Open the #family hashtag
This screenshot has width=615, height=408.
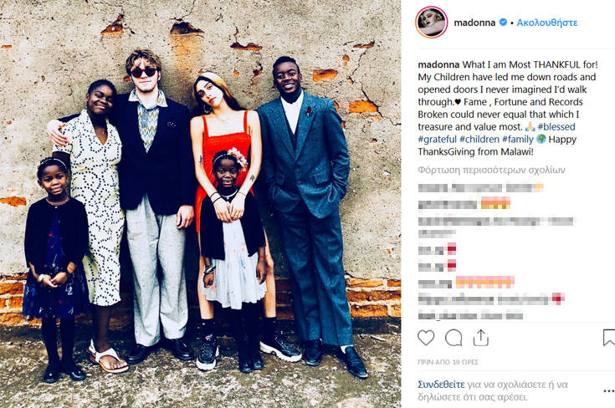518,139
